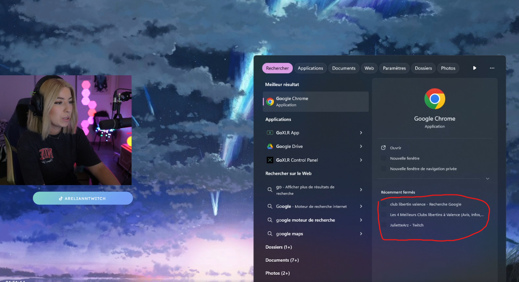Open the Photos (2+) results section
Viewport: 519px width, 282px height.
pos(277,273)
